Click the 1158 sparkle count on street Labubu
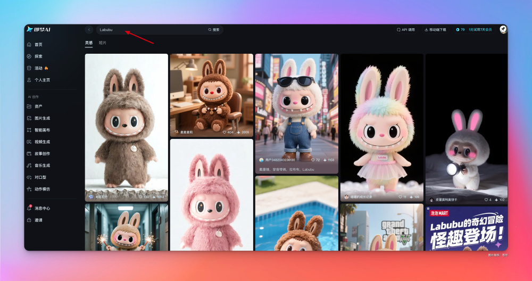Image resolution: width=532 pixels, height=281 pixels. [x=329, y=160]
